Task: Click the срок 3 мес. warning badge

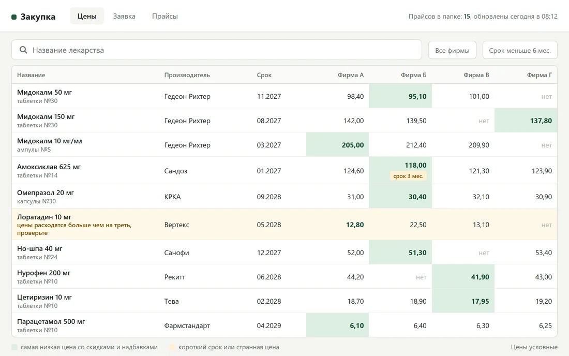Action: click(408, 176)
